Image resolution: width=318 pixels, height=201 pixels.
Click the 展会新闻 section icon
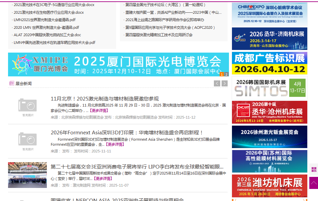point(12,83)
